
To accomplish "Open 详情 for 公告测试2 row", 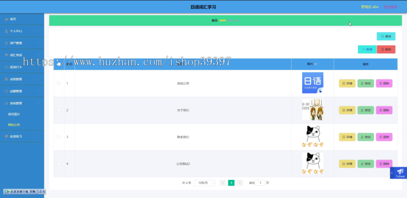I will (x=347, y=164).
